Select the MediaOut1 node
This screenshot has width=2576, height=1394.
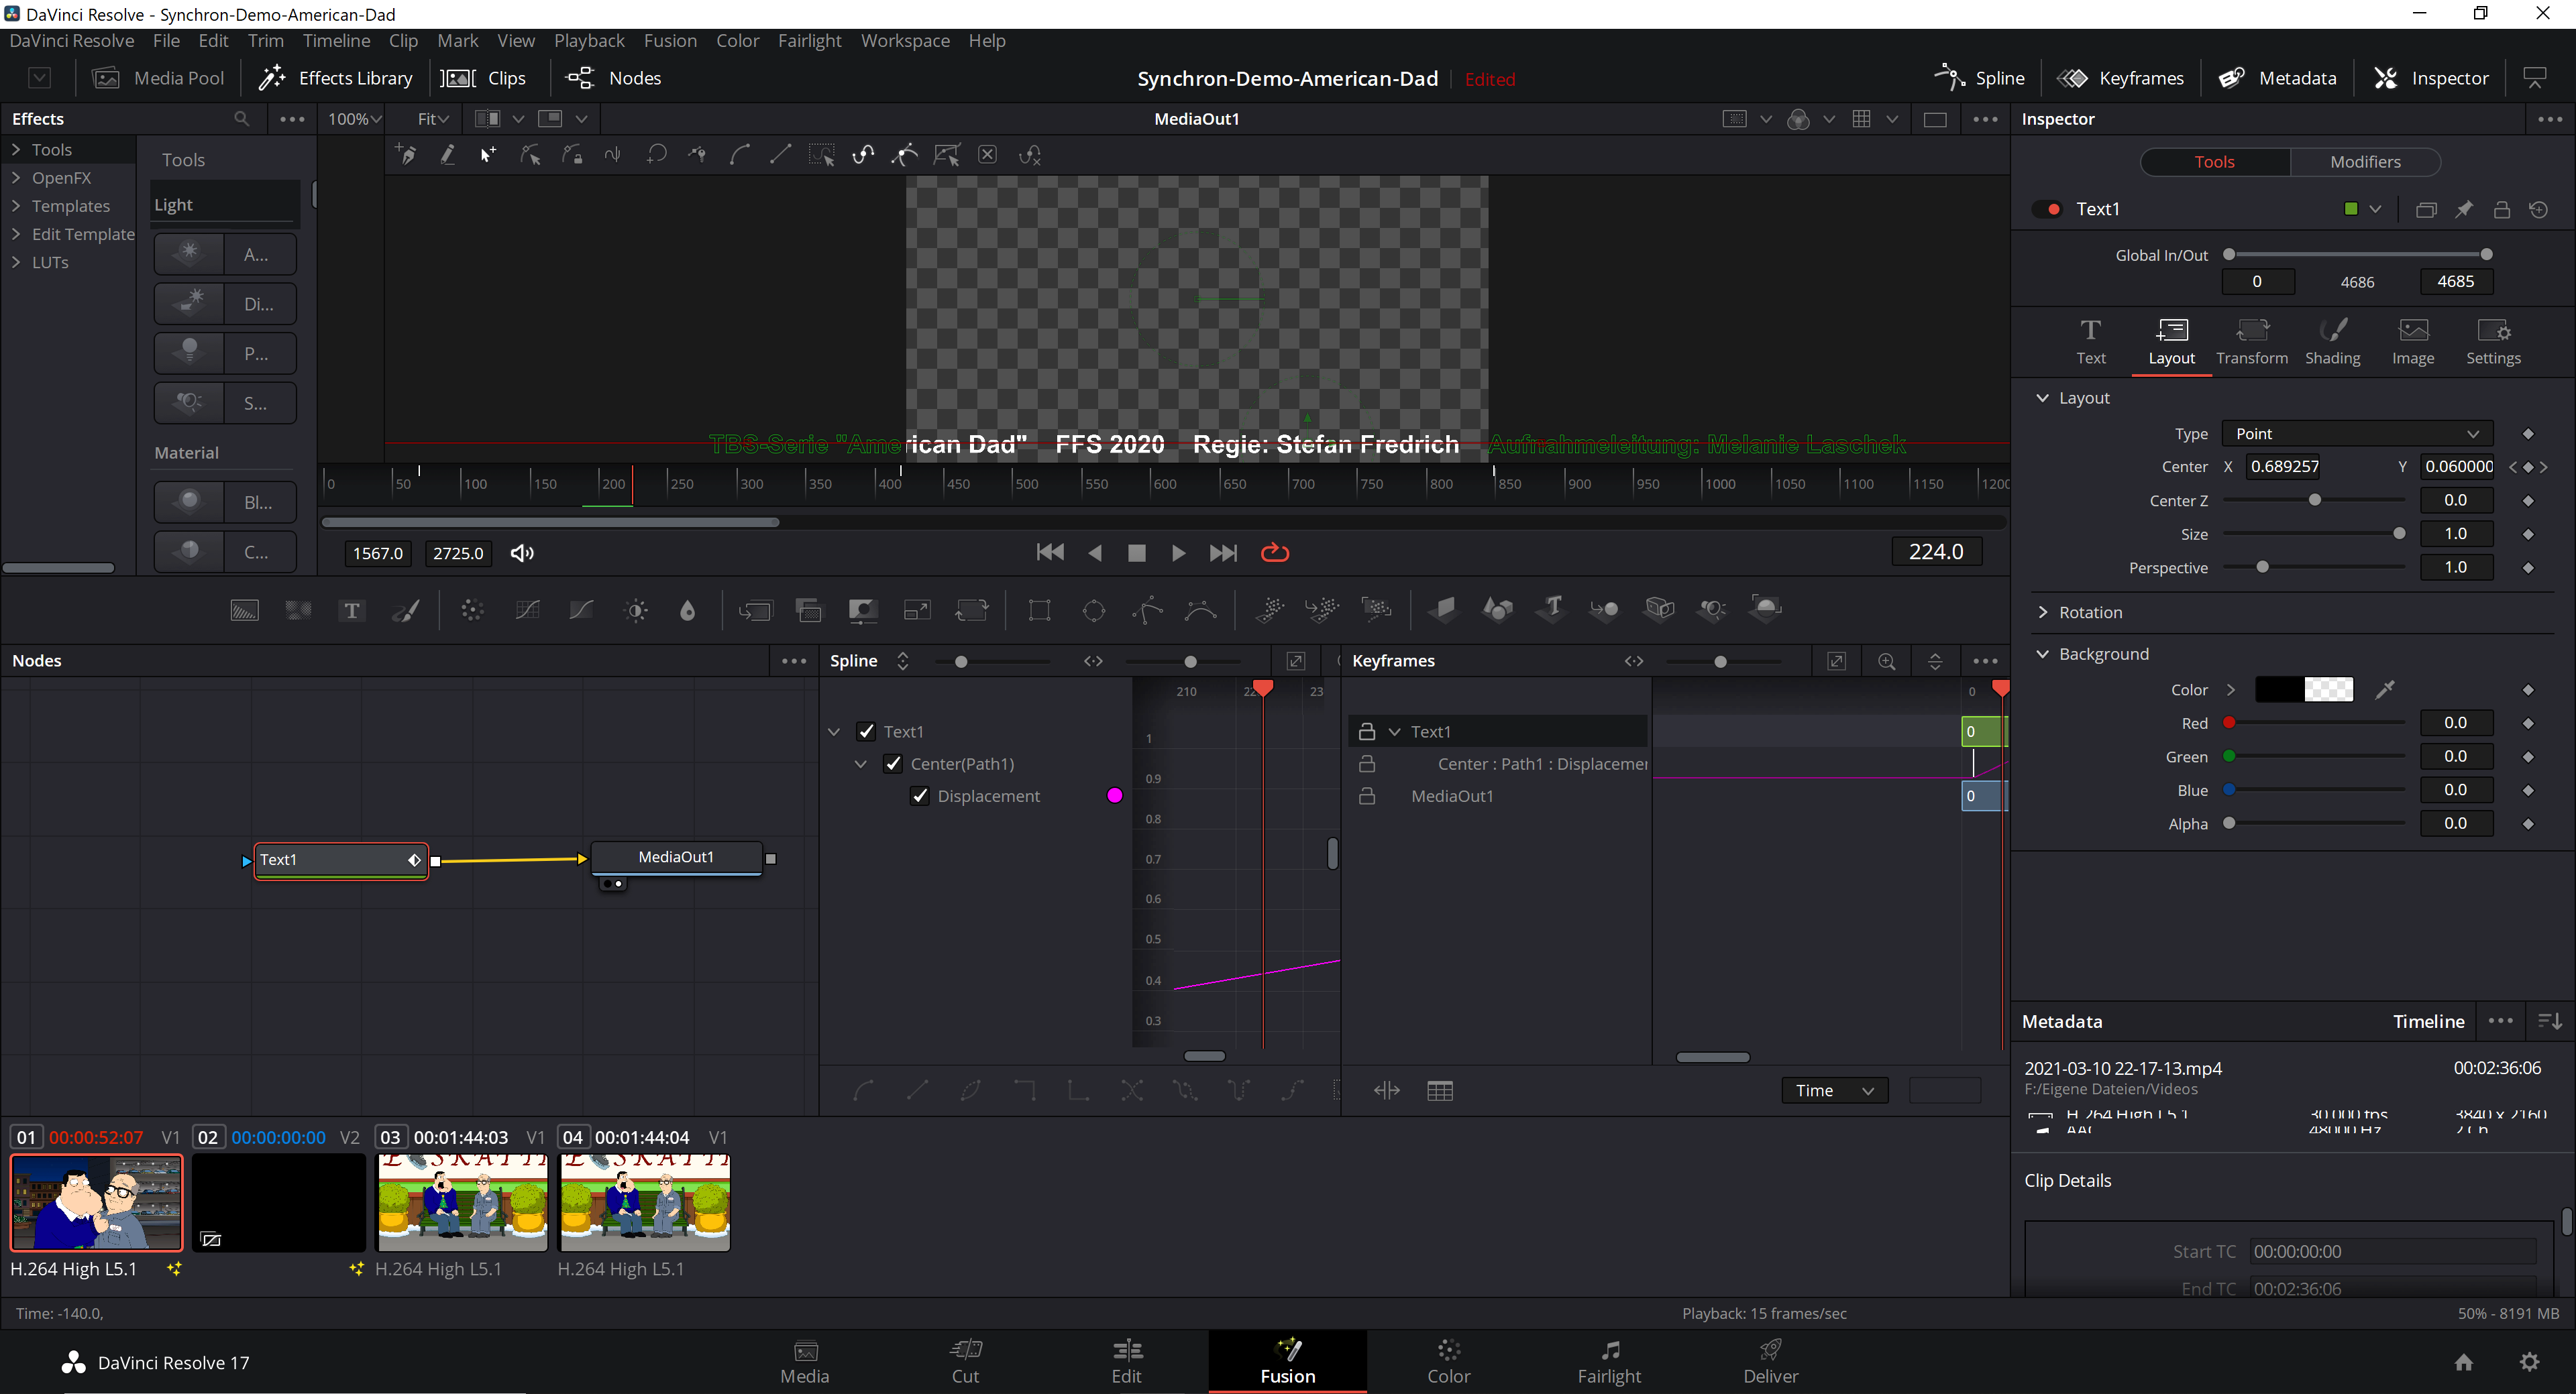click(x=676, y=856)
